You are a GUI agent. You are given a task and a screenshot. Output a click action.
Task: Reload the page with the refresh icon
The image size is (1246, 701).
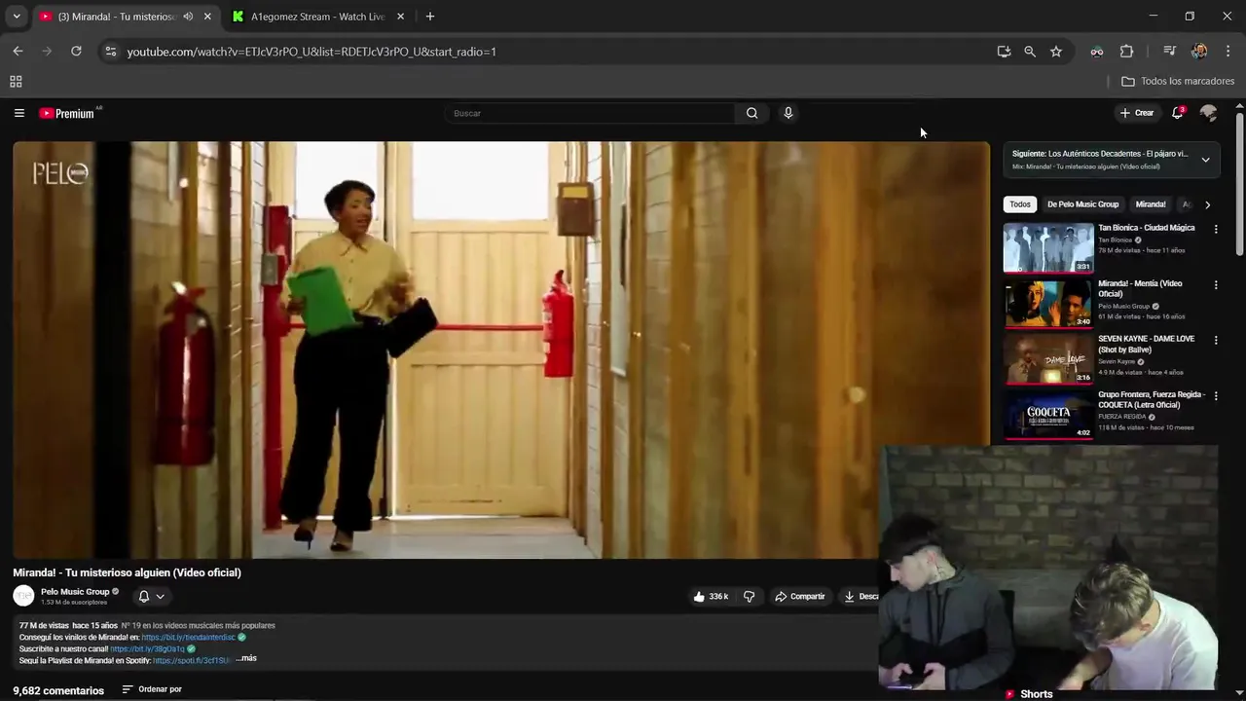pos(76,51)
